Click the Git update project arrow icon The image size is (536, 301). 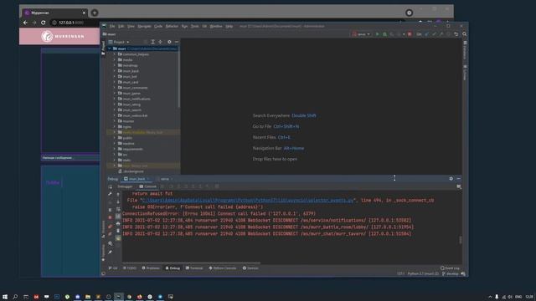point(427,34)
